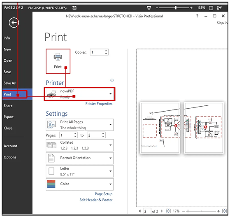This screenshot has height=217, width=230.
Task: Click Sign in link
Action: point(222,23)
